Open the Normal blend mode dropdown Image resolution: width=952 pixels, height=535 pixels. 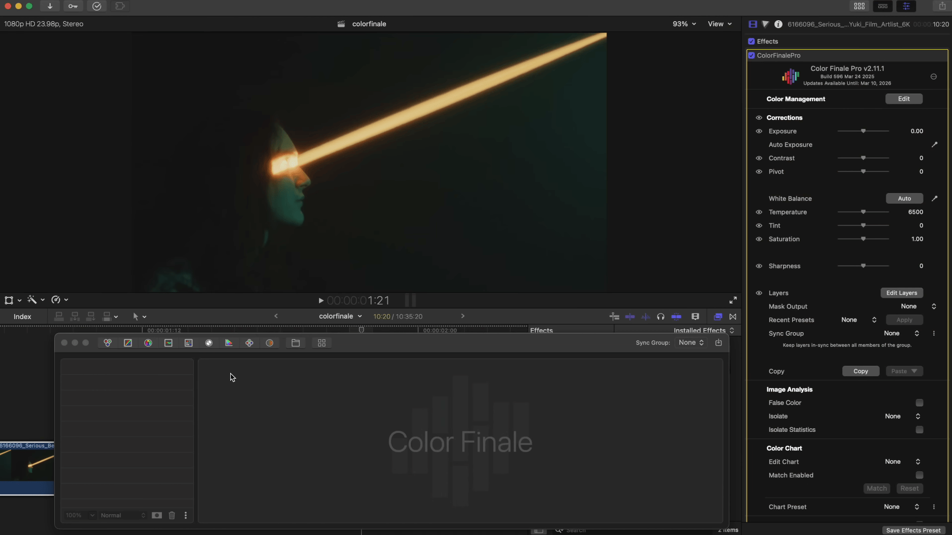click(123, 515)
